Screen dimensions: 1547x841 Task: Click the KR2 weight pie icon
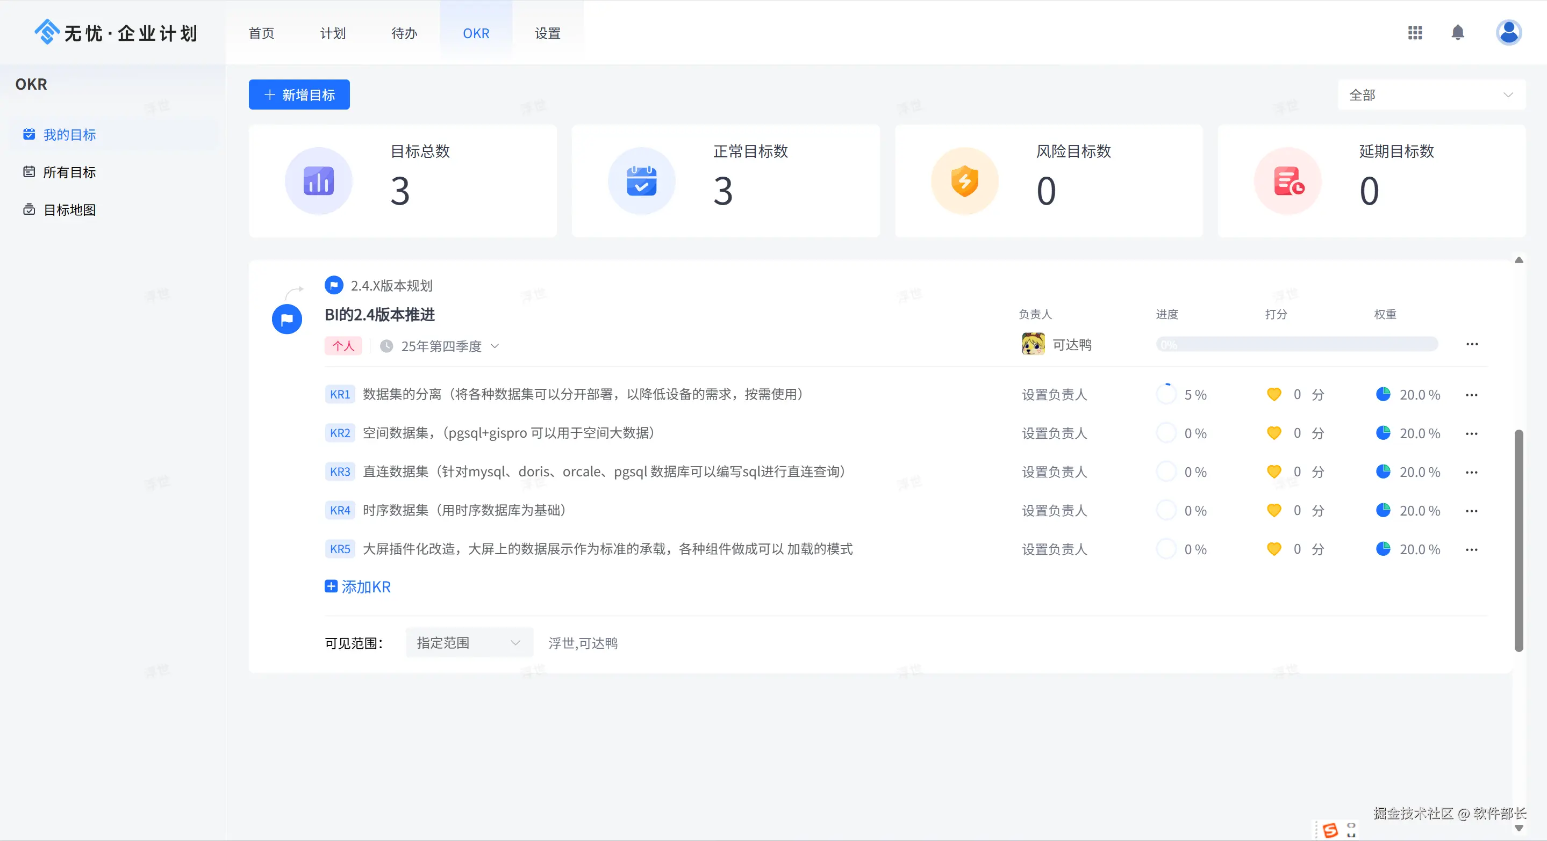(x=1383, y=433)
